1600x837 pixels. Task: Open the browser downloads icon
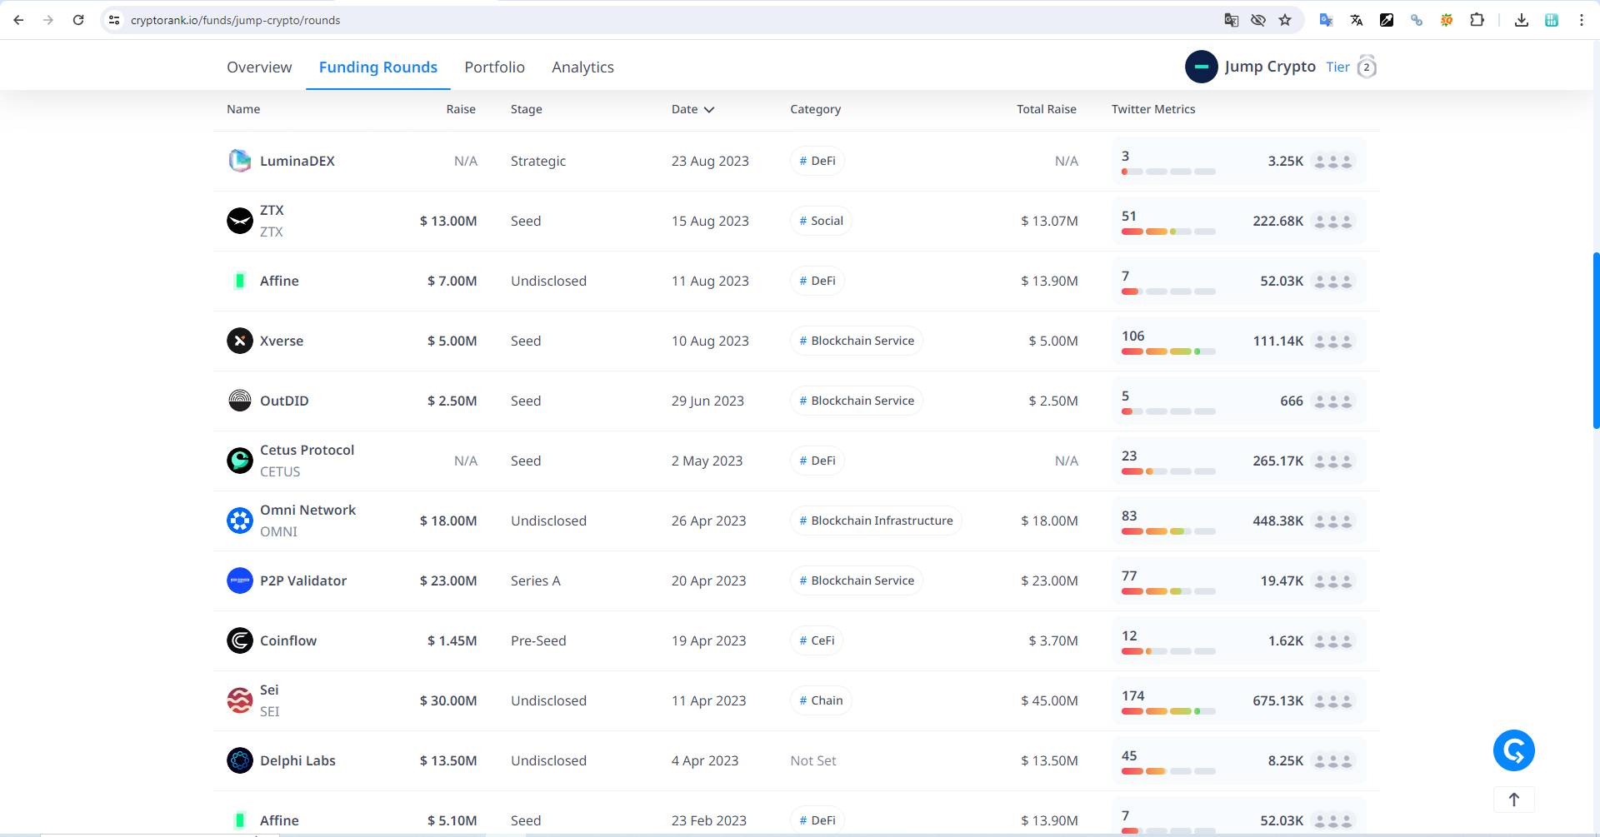[x=1521, y=20]
